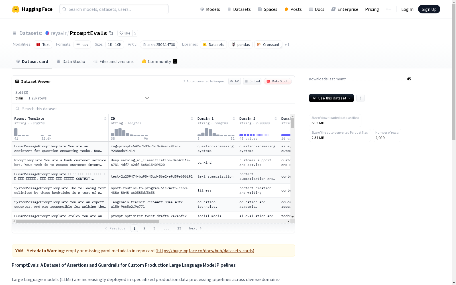Jump to page 13 of the dataset

[x=179, y=228]
